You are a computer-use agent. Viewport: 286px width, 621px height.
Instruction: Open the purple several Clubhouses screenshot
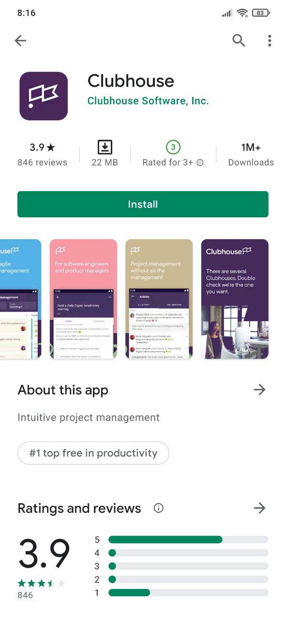[235, 299]
